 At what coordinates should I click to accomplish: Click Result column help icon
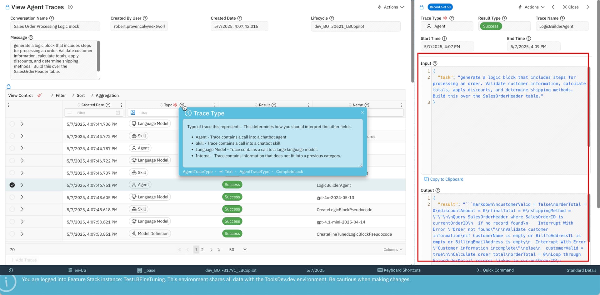pyautogui.click(x=274, y=105)
